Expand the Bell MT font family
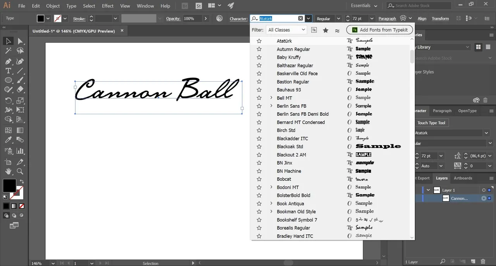 click(x=271, y=98)
